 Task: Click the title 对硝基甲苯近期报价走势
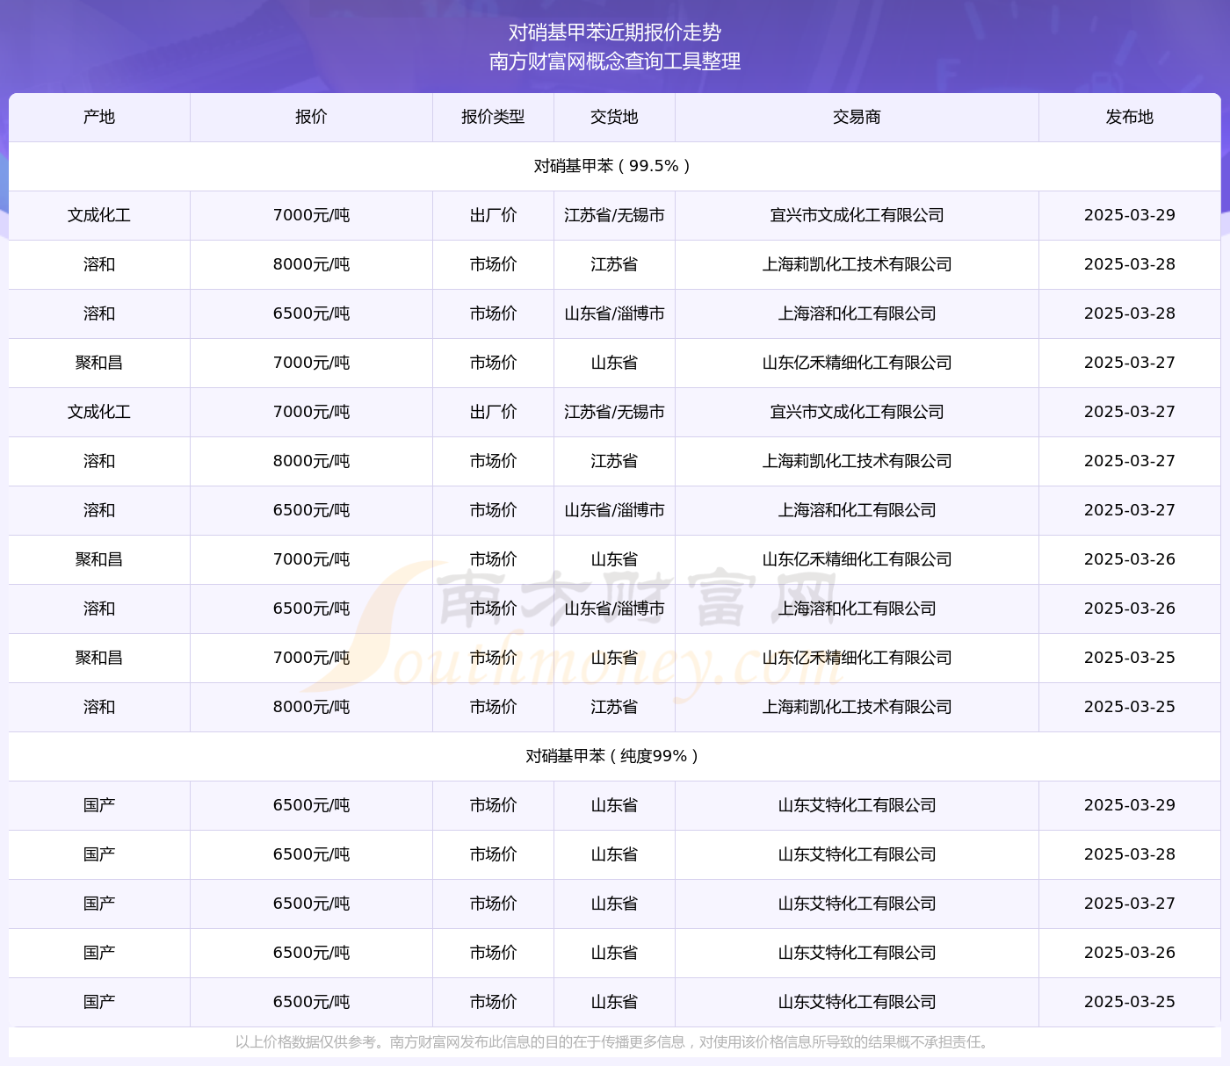click(615, 32)
